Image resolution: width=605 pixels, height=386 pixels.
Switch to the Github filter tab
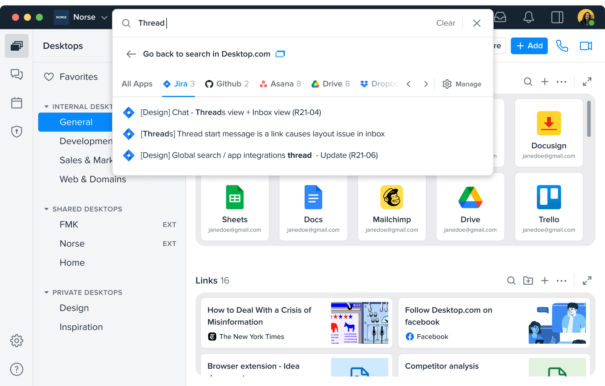pyautogui.click(x=227, y=84)
